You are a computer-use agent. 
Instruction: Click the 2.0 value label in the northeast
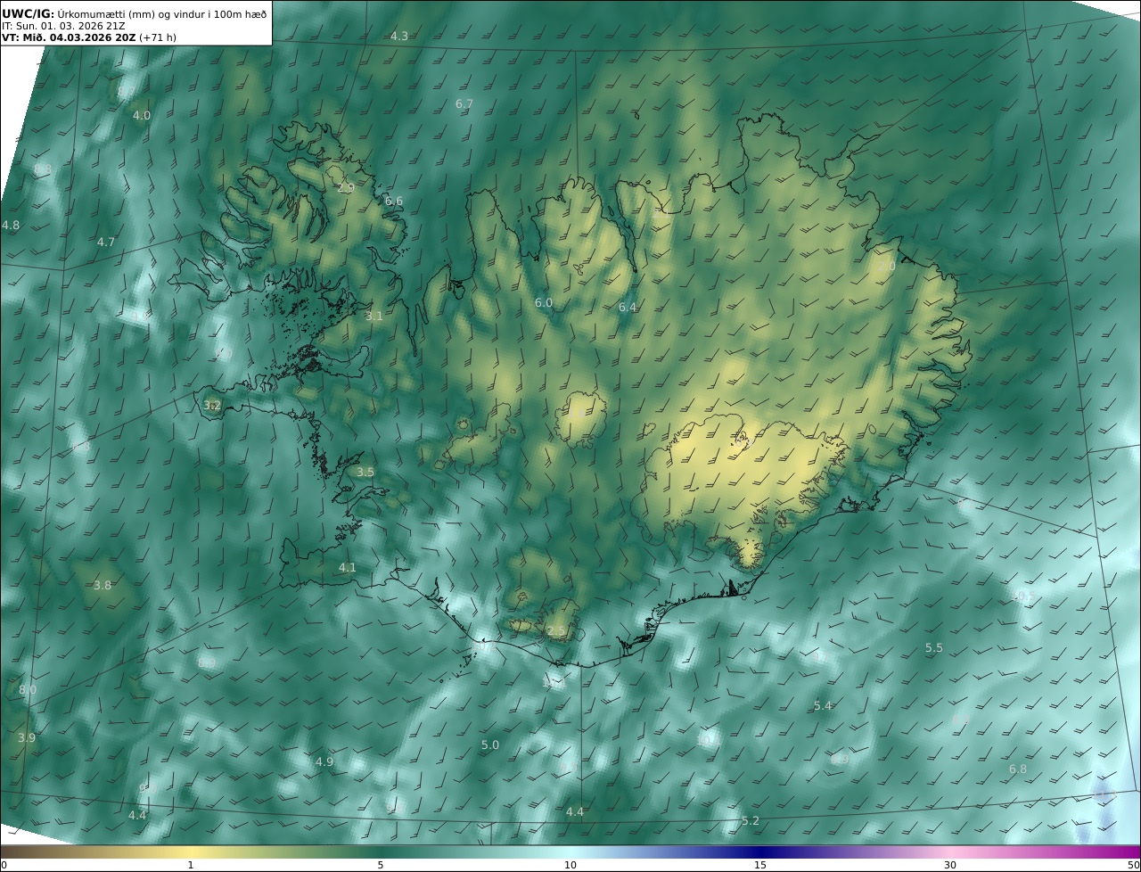[887, 267]
